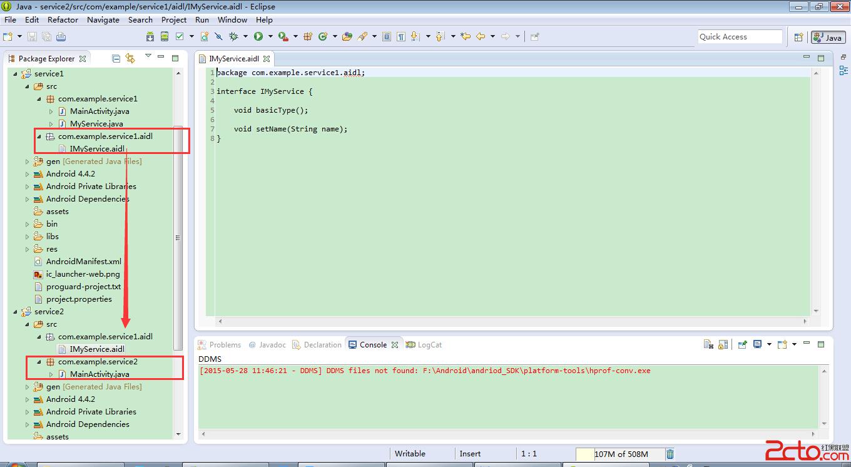Click the Debug bug icon
The image size is (851, 467).
233,37
